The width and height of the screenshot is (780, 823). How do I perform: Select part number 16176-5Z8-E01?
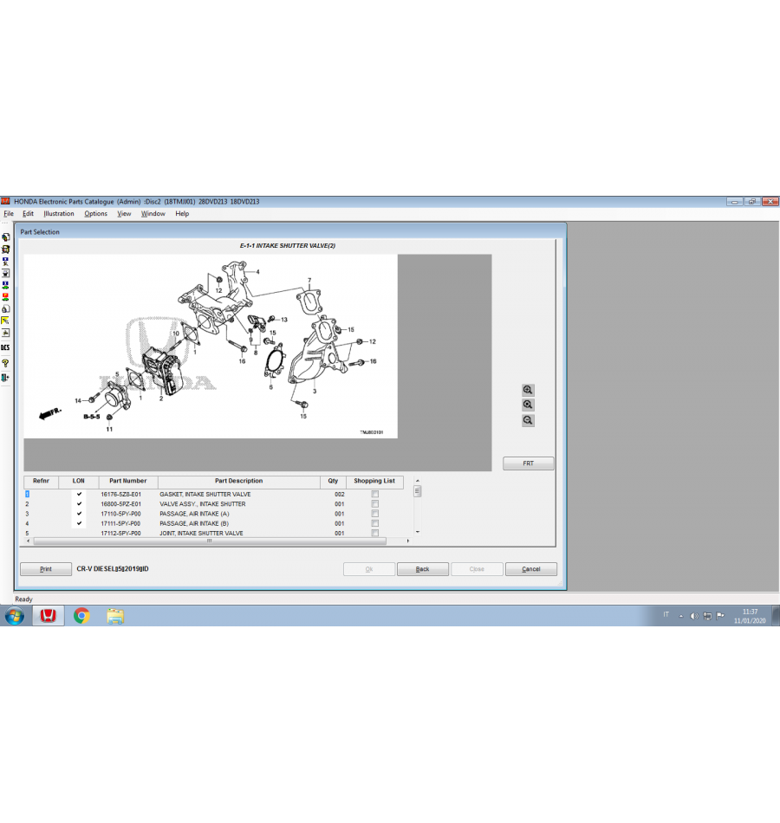click(120, 495)
